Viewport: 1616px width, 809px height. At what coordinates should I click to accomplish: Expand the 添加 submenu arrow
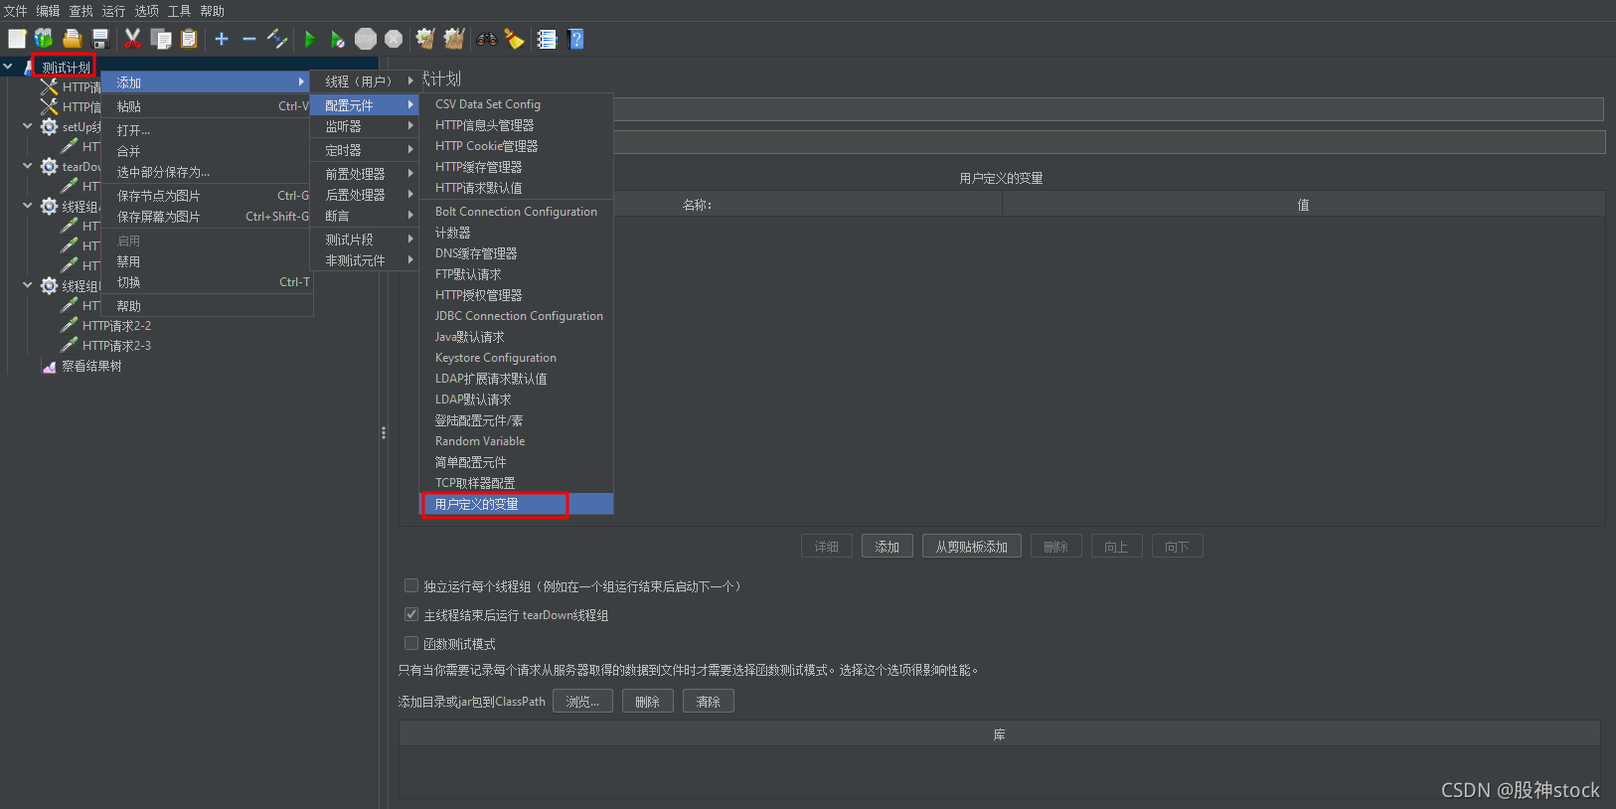301,81
